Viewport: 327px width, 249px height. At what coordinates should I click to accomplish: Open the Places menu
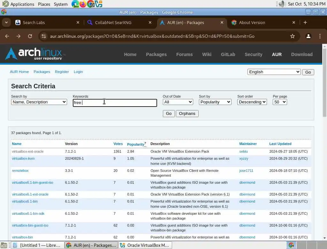[x=44, y=4]
